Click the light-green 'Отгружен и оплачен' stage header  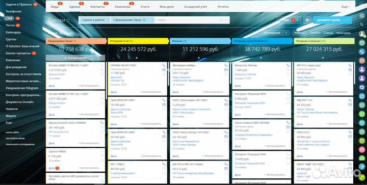pos(324,41)
